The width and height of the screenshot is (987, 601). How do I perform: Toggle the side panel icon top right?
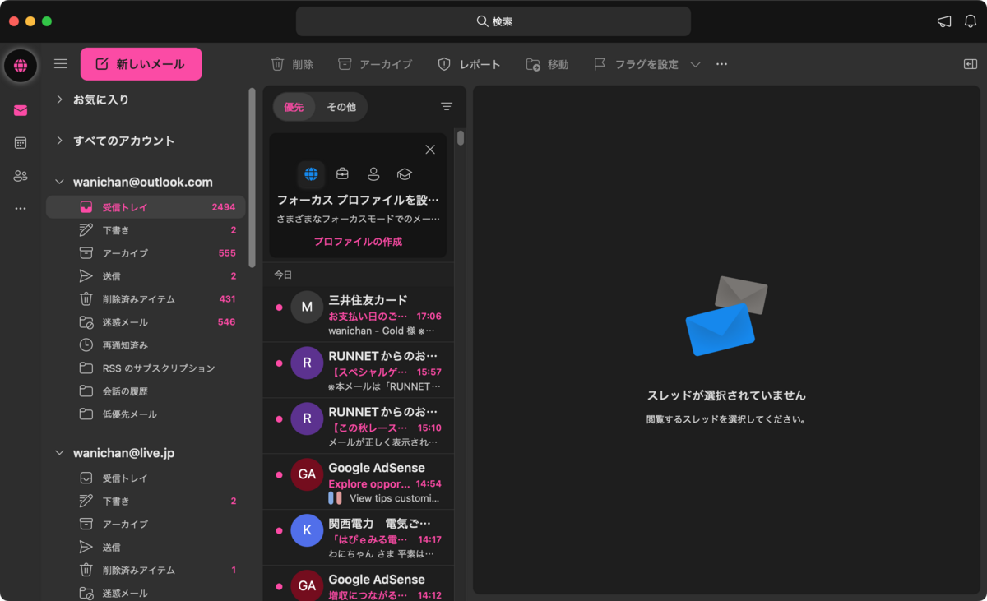971,64
